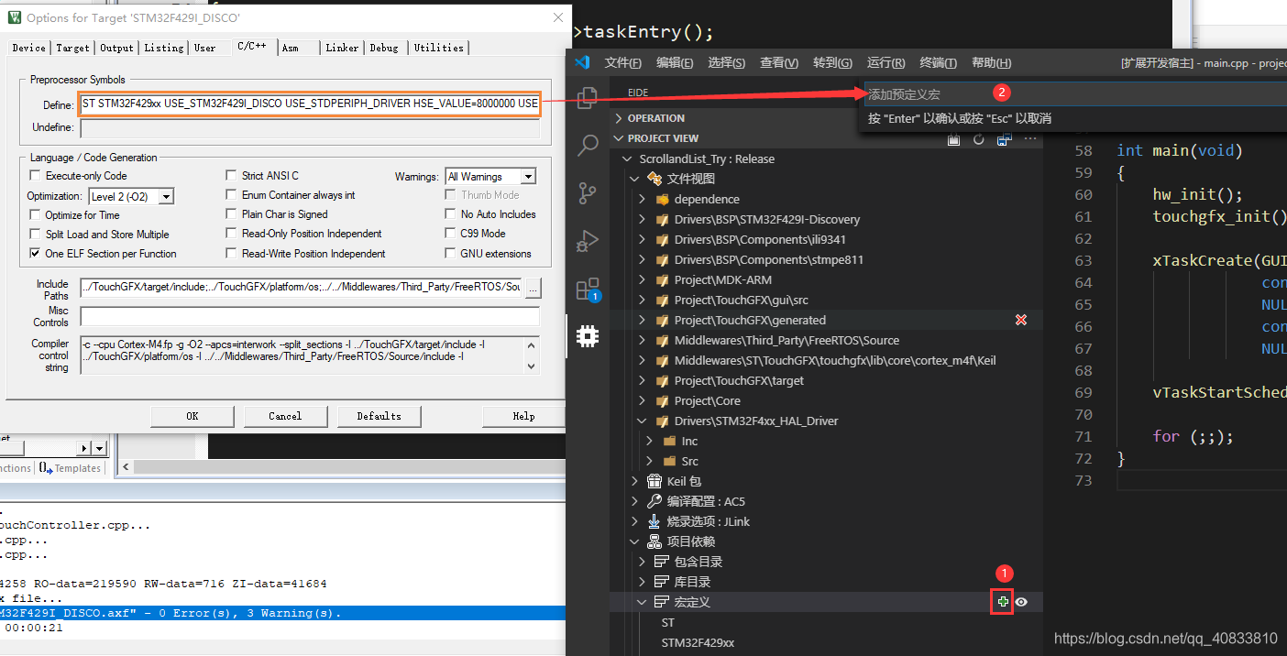Open the EIDE chip icon view

(588, 336)
